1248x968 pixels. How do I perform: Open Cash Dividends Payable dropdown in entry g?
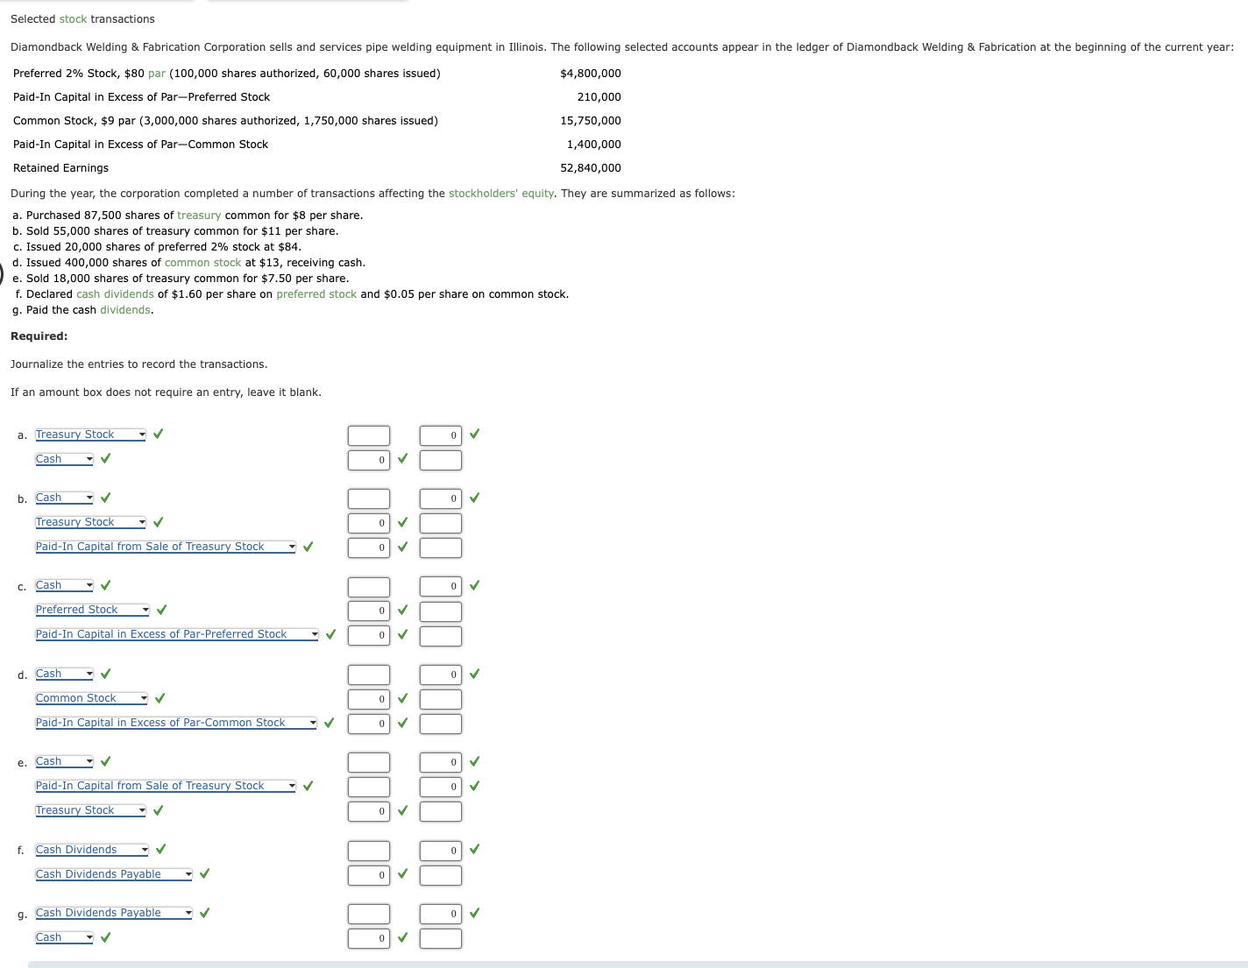click(114, 913)
